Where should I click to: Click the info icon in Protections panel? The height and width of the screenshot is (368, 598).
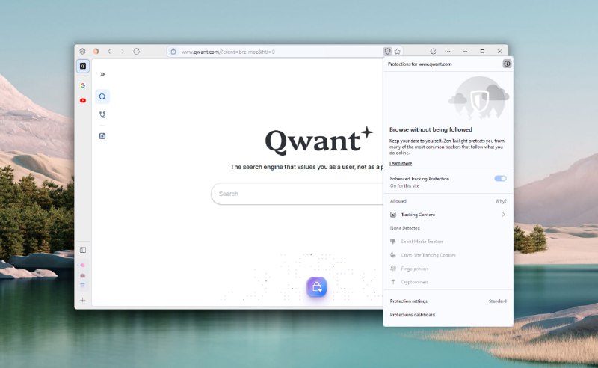tap(506, 64)
